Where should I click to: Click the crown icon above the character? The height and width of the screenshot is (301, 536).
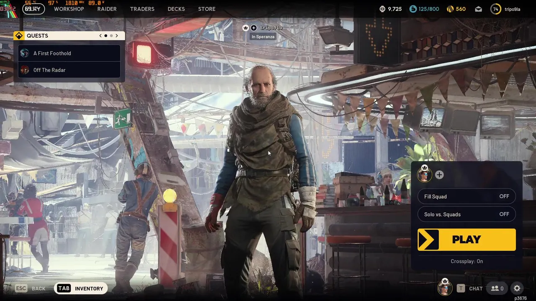pos(246,28)
